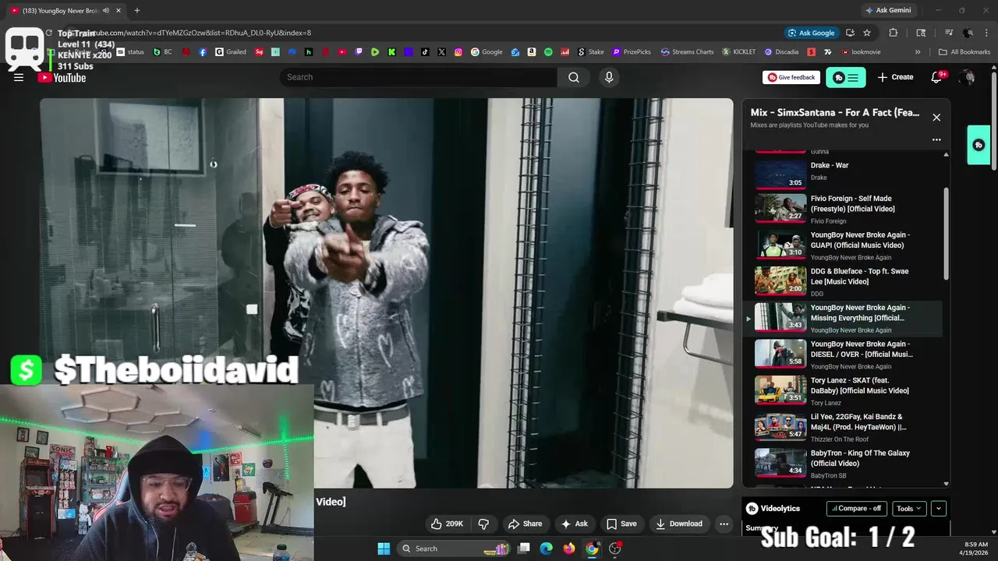Expand the Videolytics Tools dropdown

click(x=909, y=508)
